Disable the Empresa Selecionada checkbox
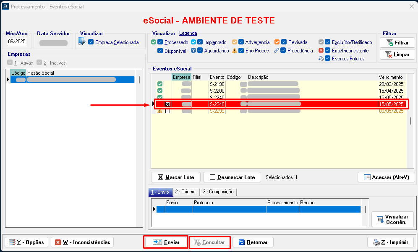The height and width of the screenshot is (252, 418). [x=91, y=42]
